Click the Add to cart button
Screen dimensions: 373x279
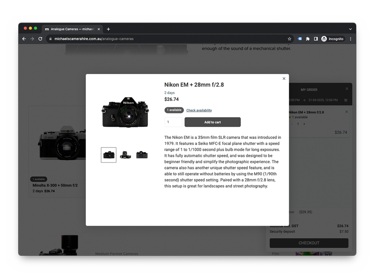[x=212, y=122]
